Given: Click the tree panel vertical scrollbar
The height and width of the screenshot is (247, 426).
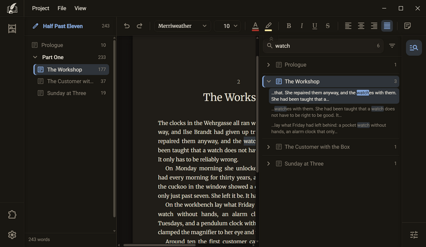Looking at the screenshot, I should coord(114,128).
